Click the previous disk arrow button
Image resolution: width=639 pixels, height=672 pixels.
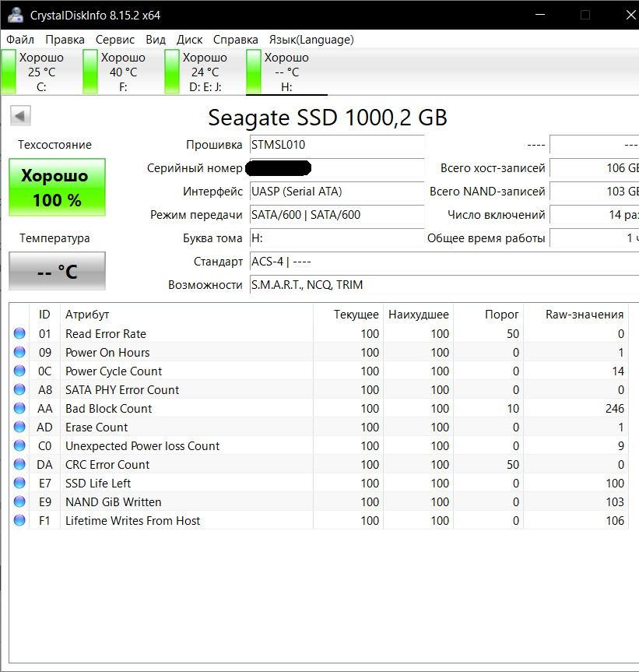(x=20, y=116)
